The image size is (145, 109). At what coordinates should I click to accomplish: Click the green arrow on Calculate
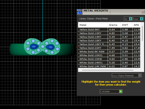pos(121,91)
